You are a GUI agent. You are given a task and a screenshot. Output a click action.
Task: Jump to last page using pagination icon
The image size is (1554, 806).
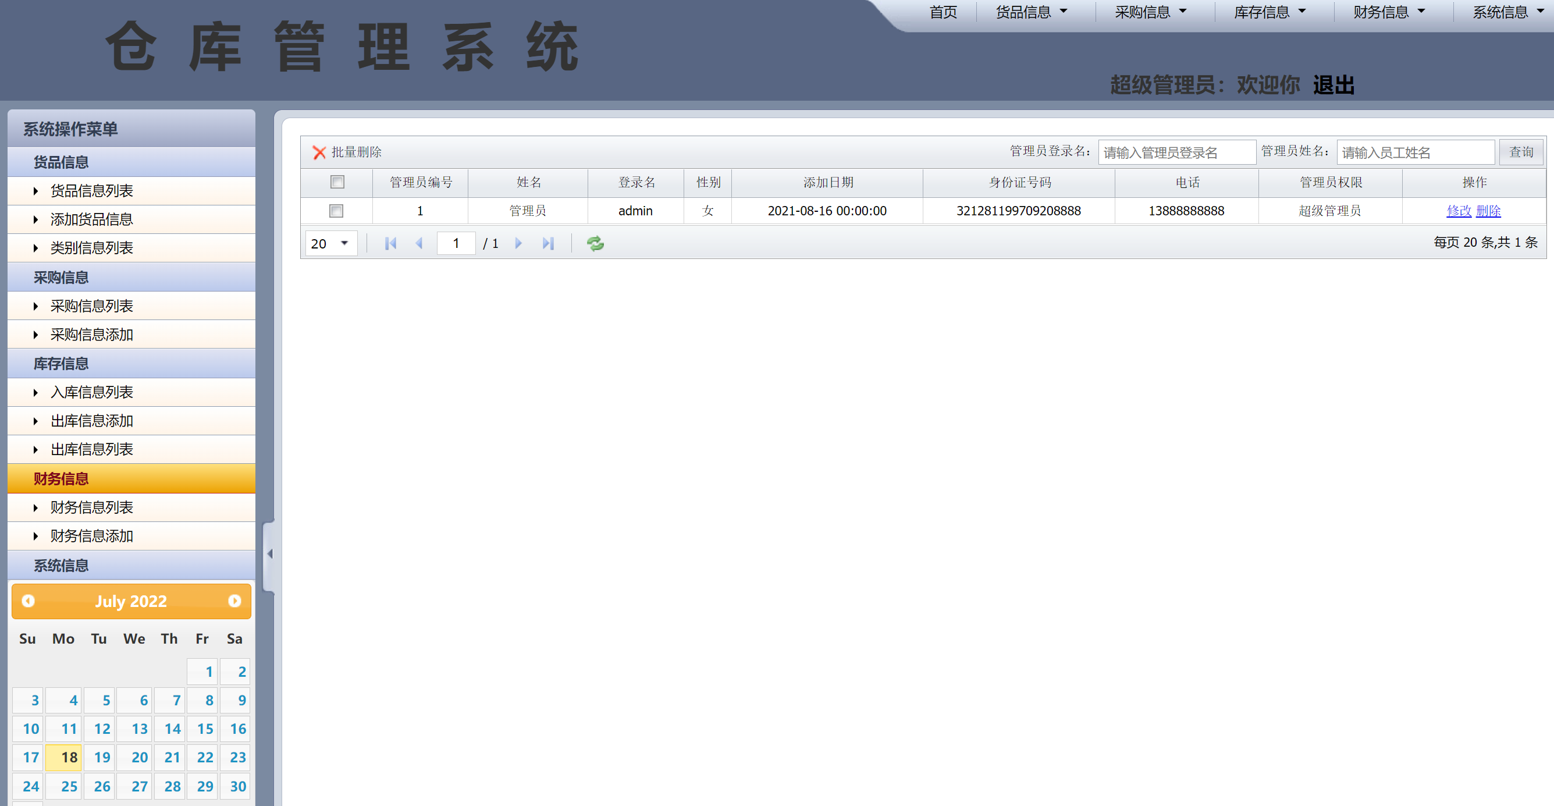(x=547, y=243)
